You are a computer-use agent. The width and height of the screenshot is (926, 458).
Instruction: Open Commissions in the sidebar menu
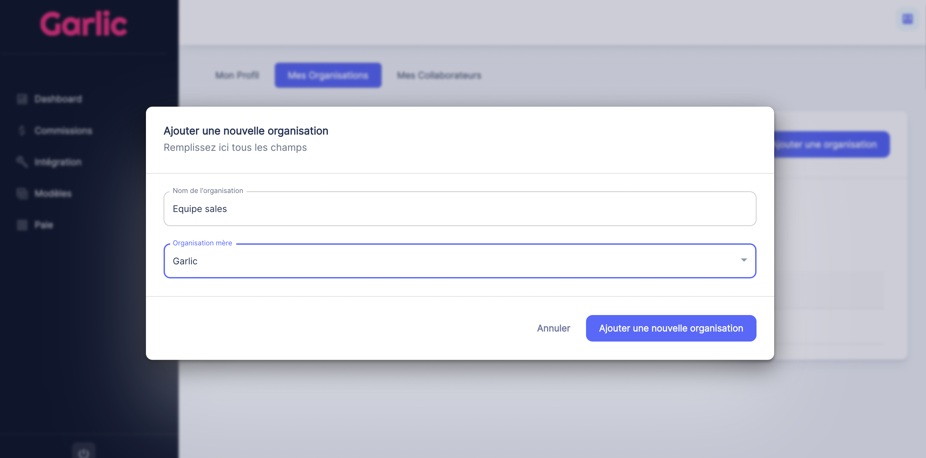pyautogui.click(x=63, y=131)
